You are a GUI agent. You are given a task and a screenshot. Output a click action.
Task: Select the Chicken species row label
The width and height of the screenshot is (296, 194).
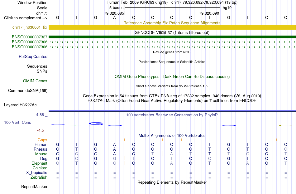(40, 168)
